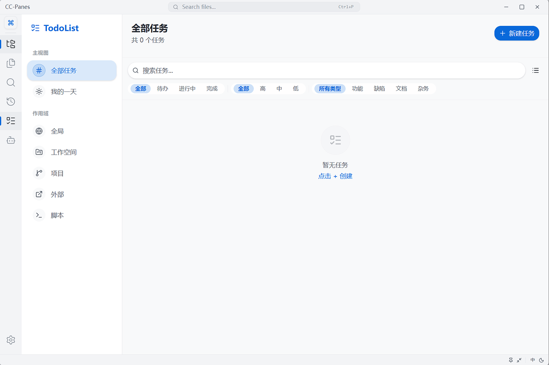The height and width of the screenshot is (365, 549).
Task: Select the 脚本 scope
Action: tap(72, 216)
